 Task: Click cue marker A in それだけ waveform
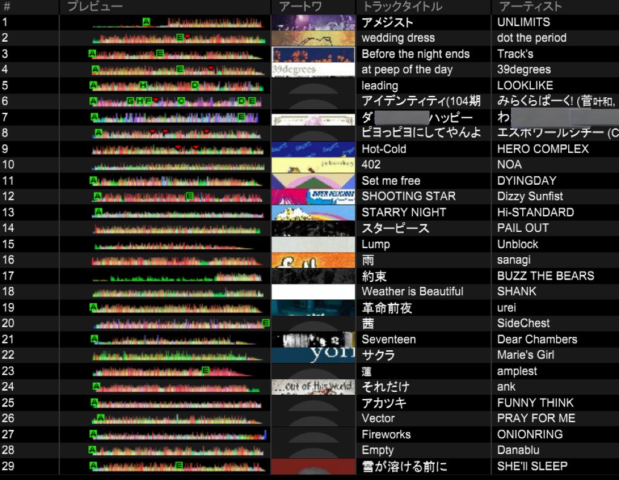coord(96,386)
